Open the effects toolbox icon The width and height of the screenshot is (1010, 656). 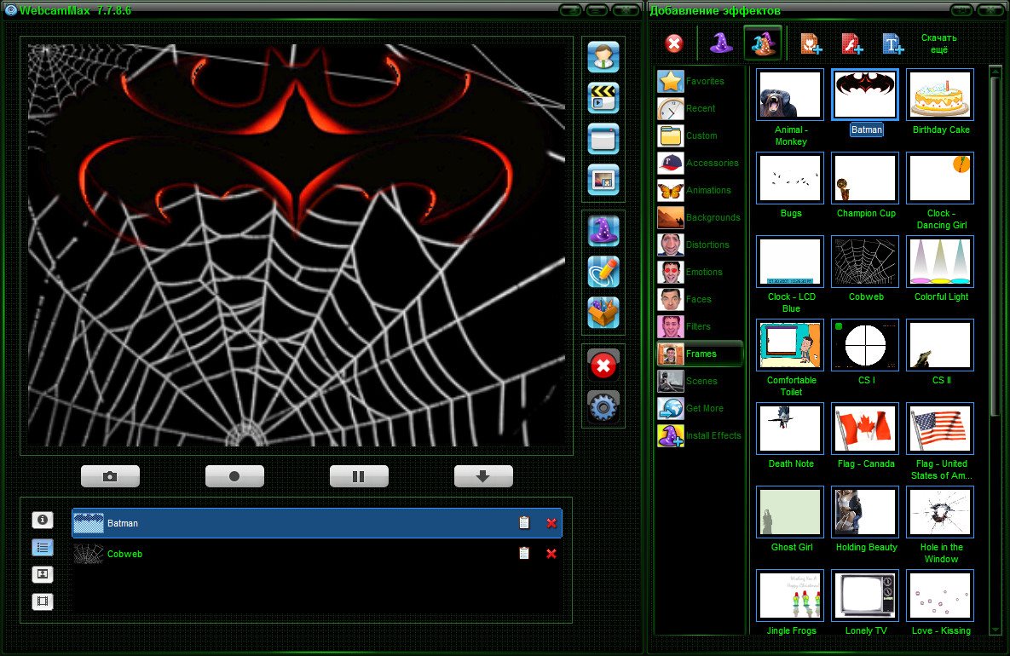[x=603, y=313]
